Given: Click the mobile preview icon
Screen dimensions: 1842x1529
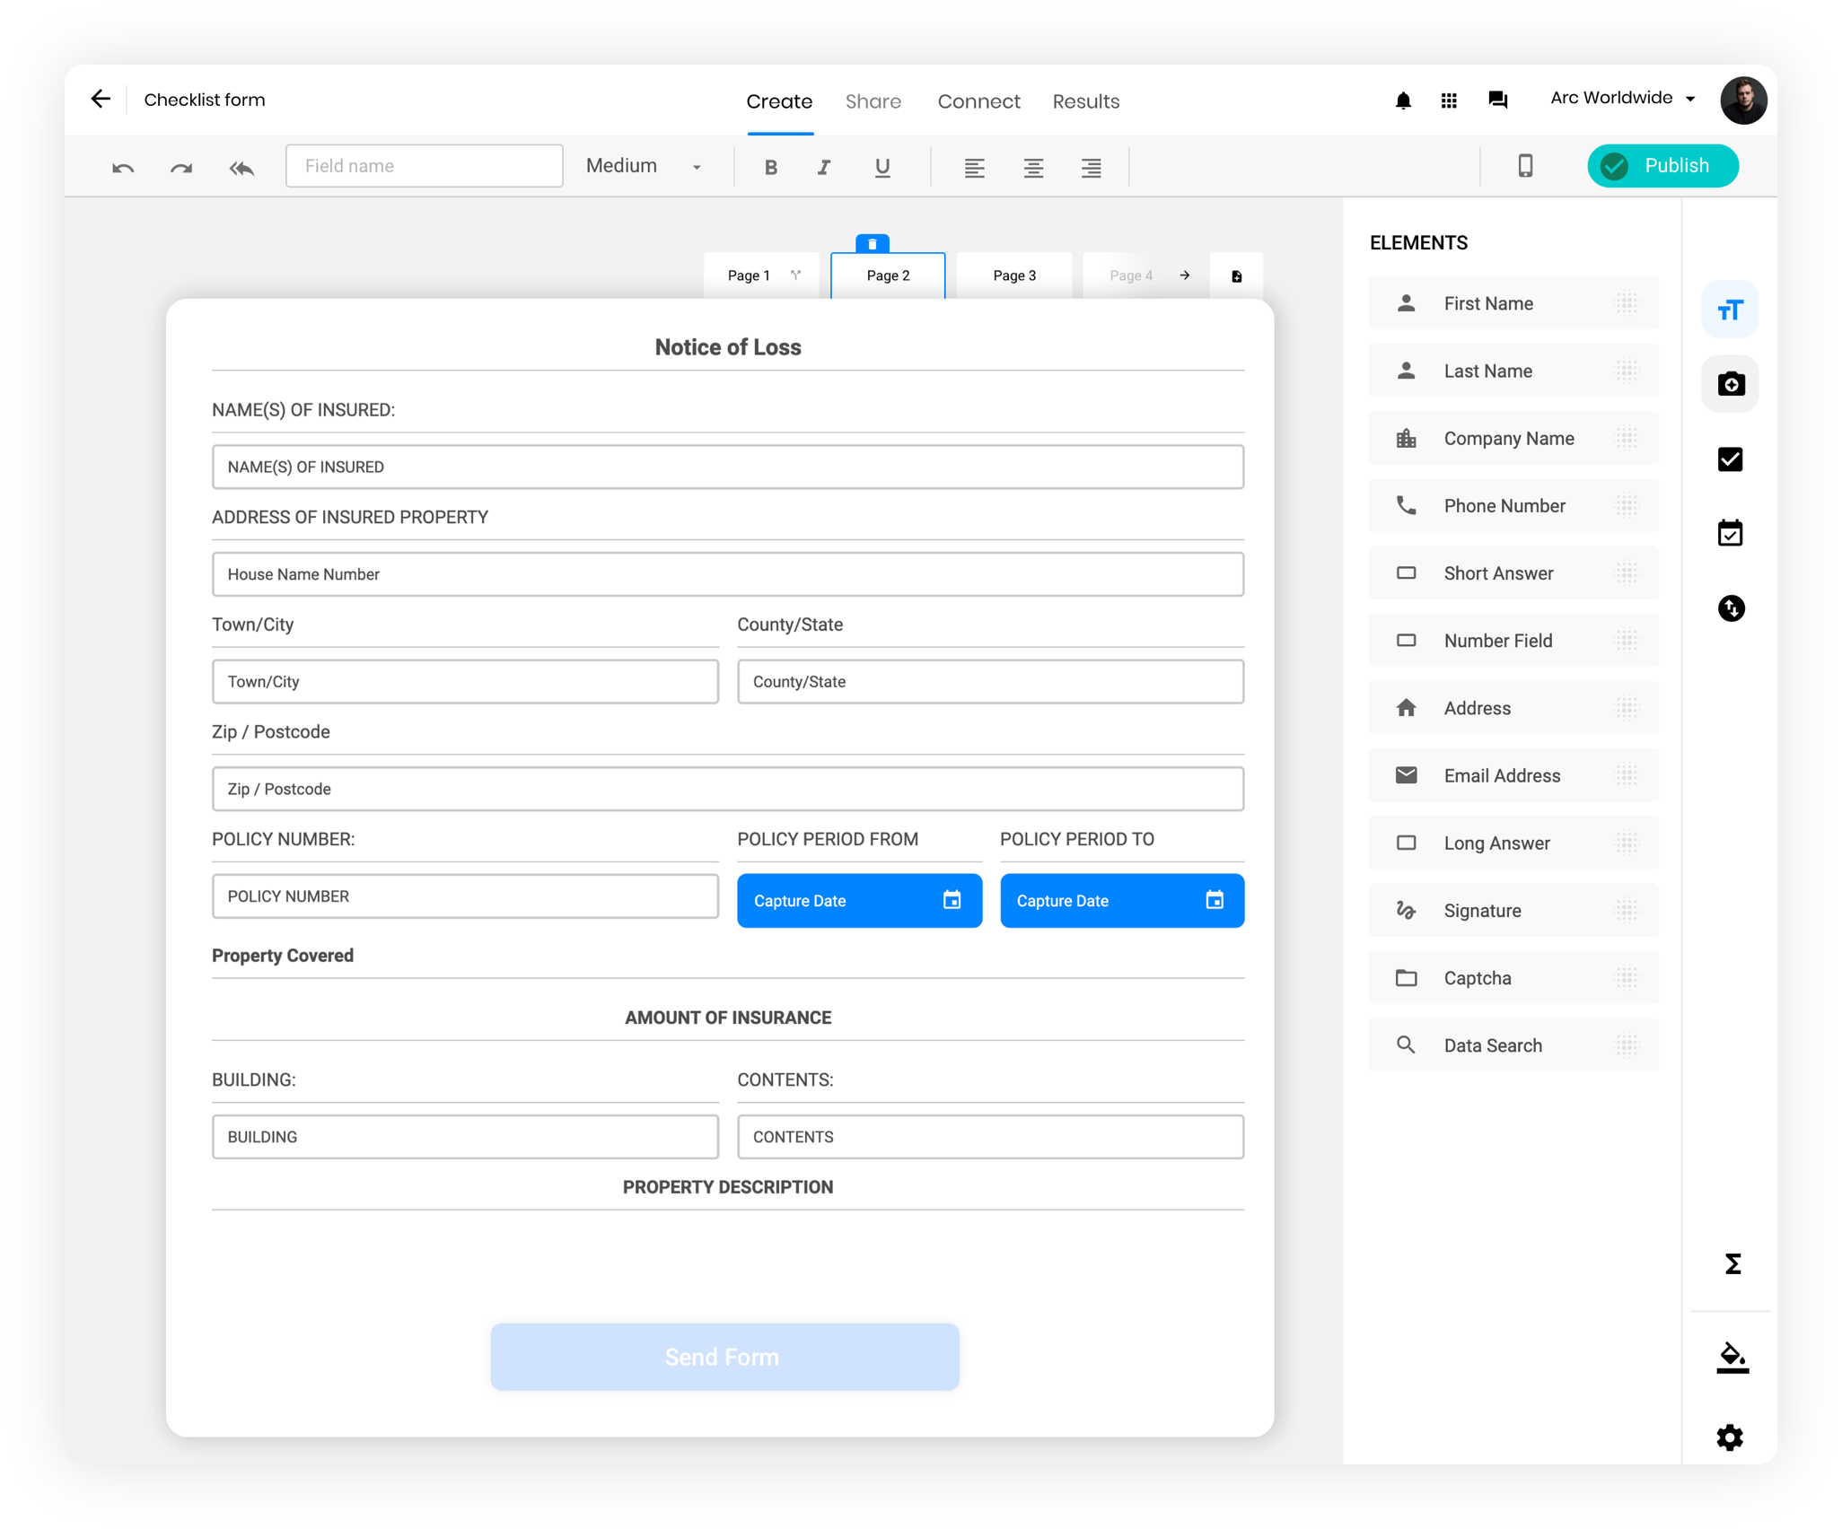Looking at the screenshot, I should [1525, 165].
